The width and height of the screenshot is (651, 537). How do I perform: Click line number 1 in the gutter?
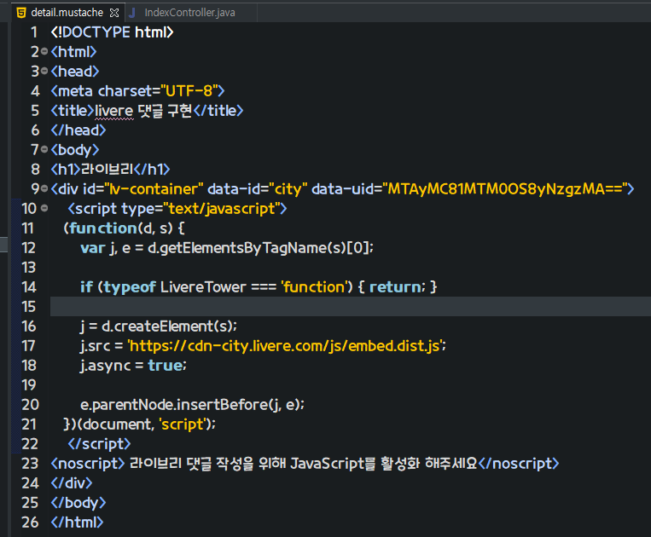point(34,32)
